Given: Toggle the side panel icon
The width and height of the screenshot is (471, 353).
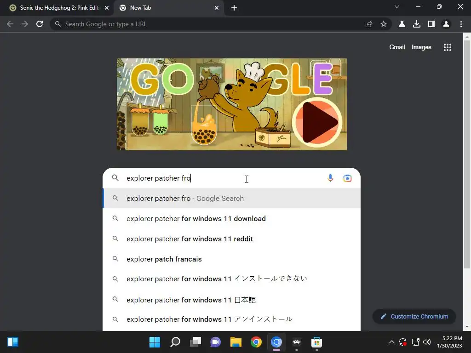Looking at the screenshot, I should pos(431,24).
